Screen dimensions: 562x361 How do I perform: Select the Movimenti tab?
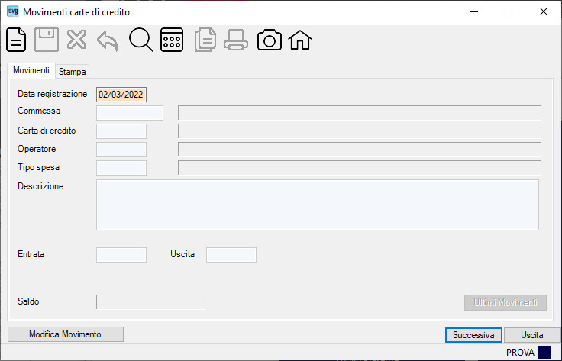pyautogui.click(x=31, y=70)
